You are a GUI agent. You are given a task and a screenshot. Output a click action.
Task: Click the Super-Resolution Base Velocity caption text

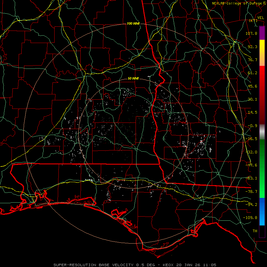coord(135,265)
